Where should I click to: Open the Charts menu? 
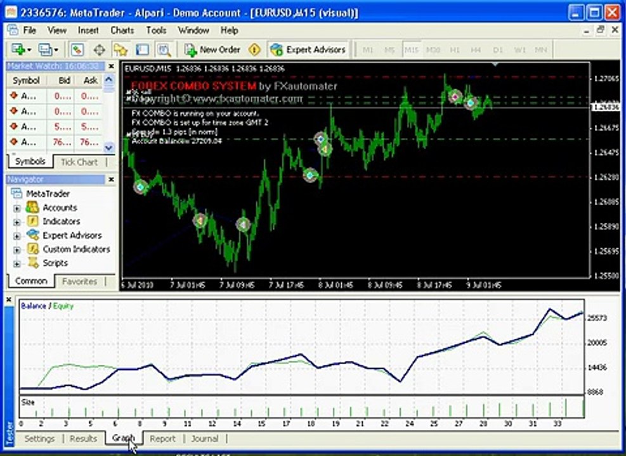point(122,30)
